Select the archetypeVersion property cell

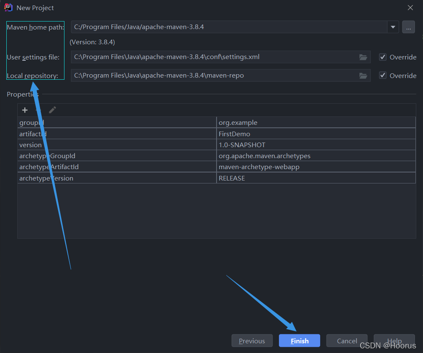117,178
